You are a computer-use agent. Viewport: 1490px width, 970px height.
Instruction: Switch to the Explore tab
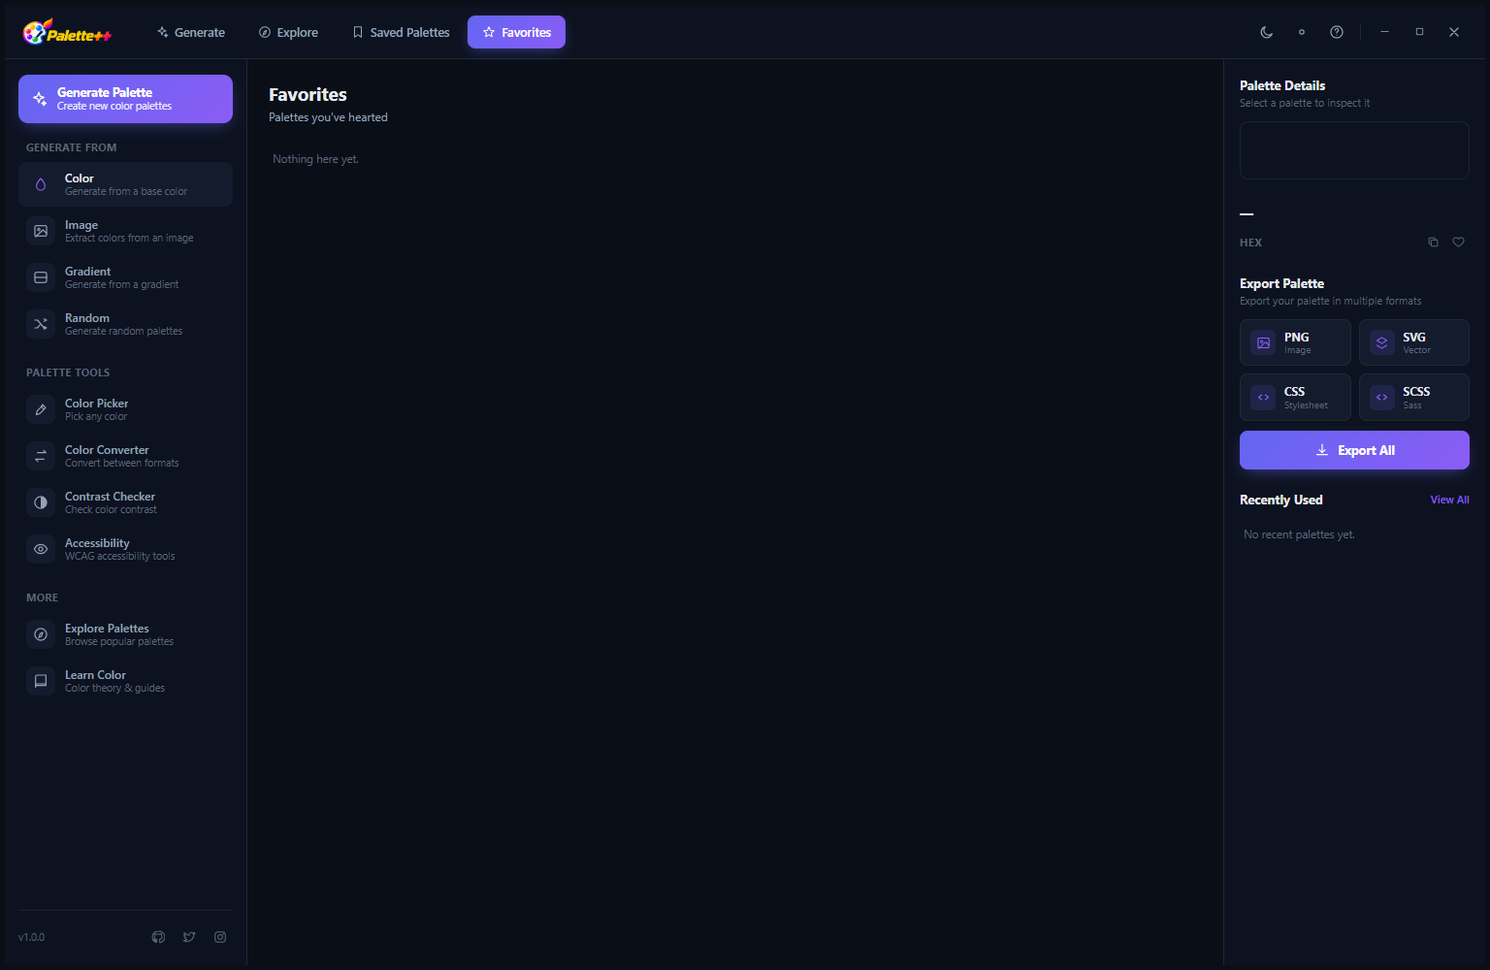coord(288,32)
